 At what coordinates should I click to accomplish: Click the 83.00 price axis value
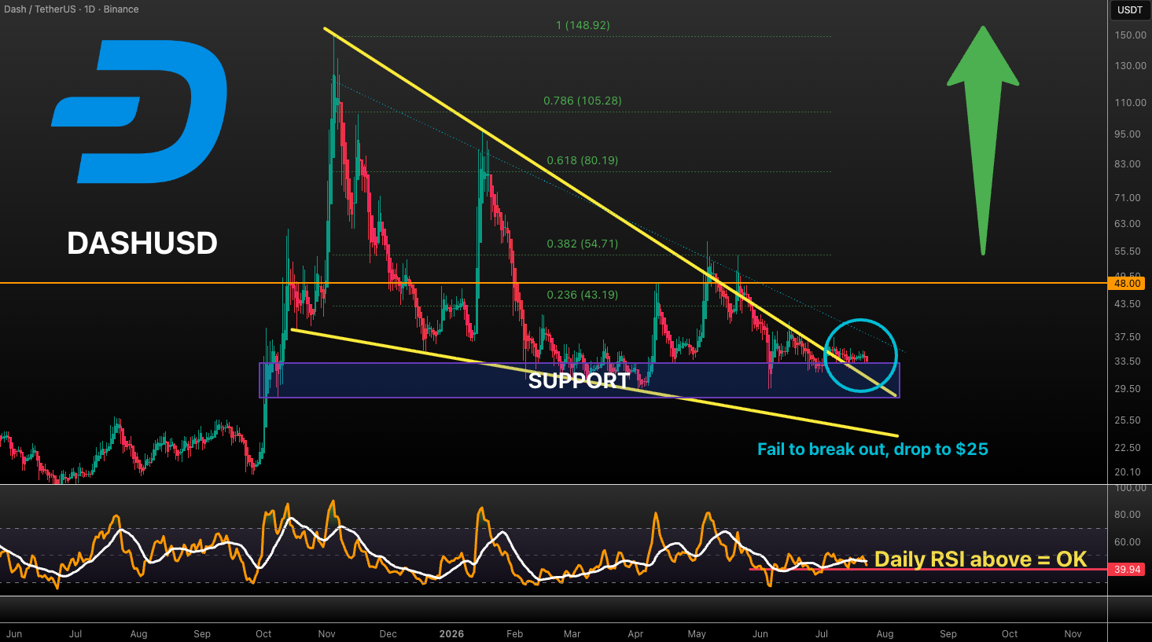[1128, 164]
